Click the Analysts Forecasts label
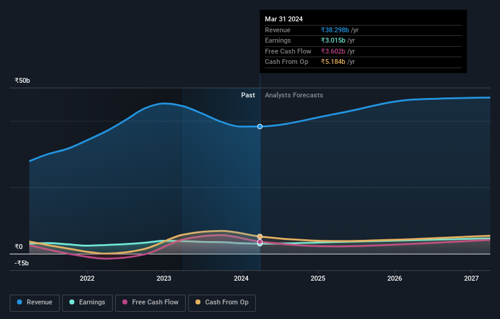The width and height of the screenshot is (500, 319). click(294, 95)
